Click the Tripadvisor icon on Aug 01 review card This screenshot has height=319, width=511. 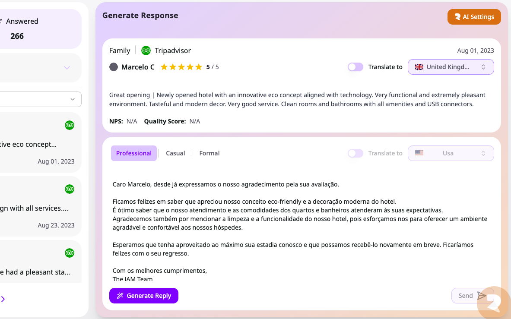click(70, 125)
